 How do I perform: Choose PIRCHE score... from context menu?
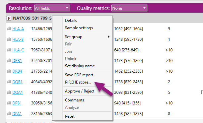click(78, 82)
